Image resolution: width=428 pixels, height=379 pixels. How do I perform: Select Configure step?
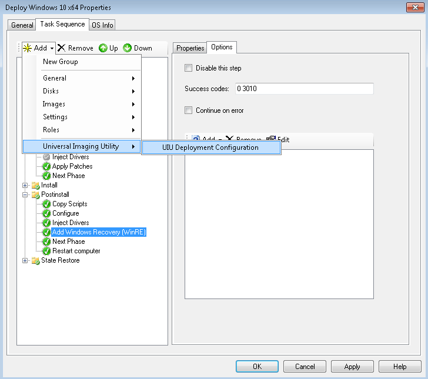click(x=65, y=213)
